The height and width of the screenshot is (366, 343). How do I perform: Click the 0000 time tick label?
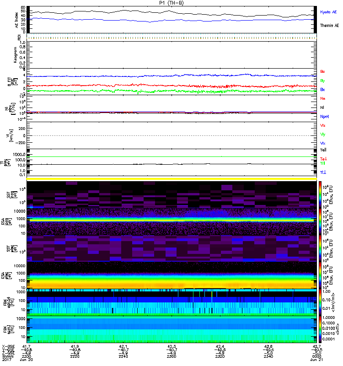[316, 356]
